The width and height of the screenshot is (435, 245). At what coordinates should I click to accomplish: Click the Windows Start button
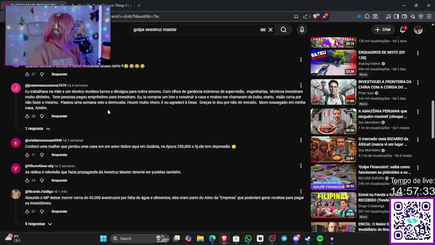click(103, 239)
